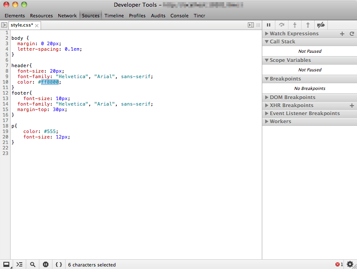Click macOS yellow minimize window button

coord(15,5)
